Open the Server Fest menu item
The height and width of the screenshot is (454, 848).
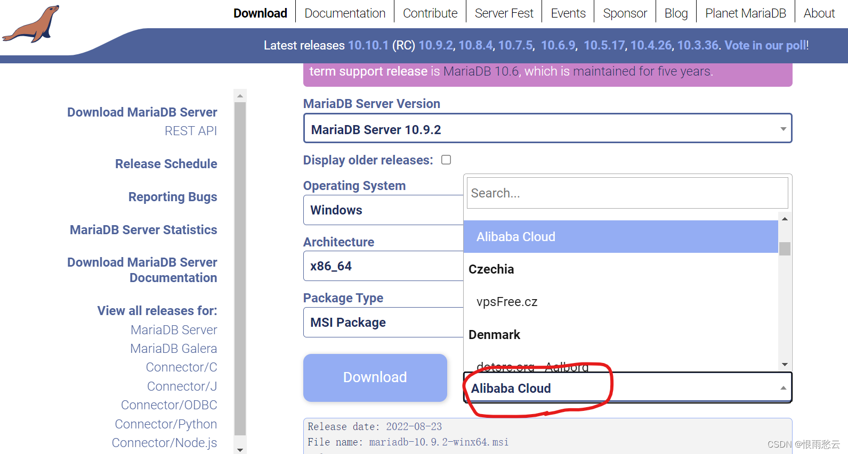(x=504, y=13)
